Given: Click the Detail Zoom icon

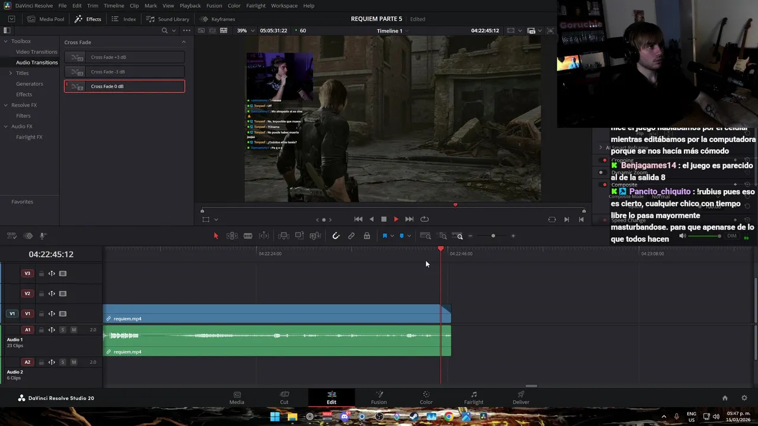Looking at the screenshot, I should tap(443, 236).
